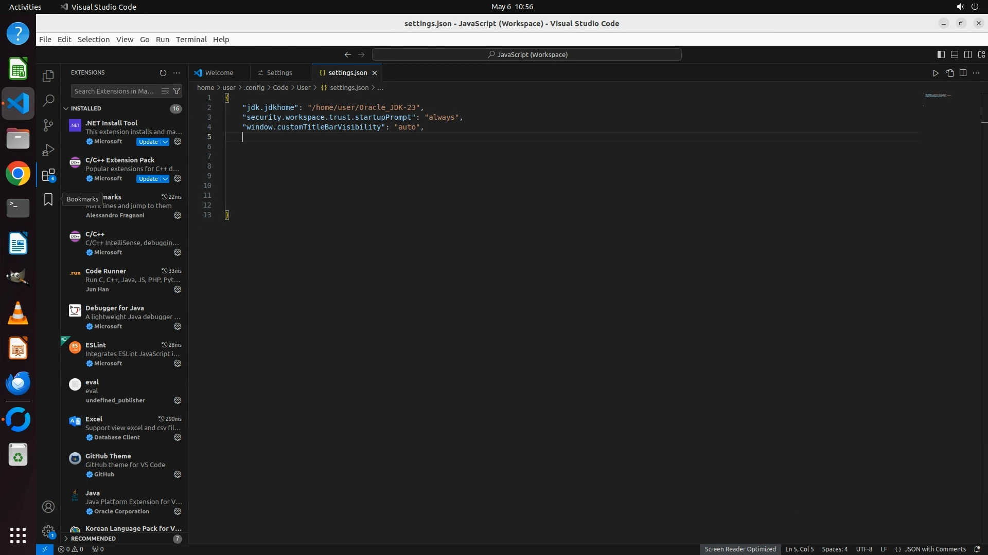Toggle the primary side bar layout button
The width and height of the screenshot is (988, 555).
click(941, 54)
